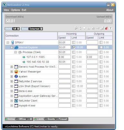Click the list lines toolbar icon
The height and width of the screenshot is (130, 124).
(76, 28)
